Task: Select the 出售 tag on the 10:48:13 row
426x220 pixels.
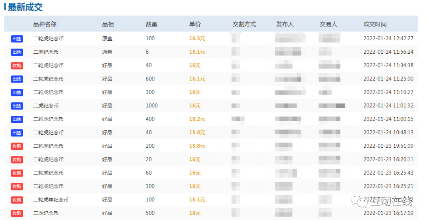Action: click(17, 133)
